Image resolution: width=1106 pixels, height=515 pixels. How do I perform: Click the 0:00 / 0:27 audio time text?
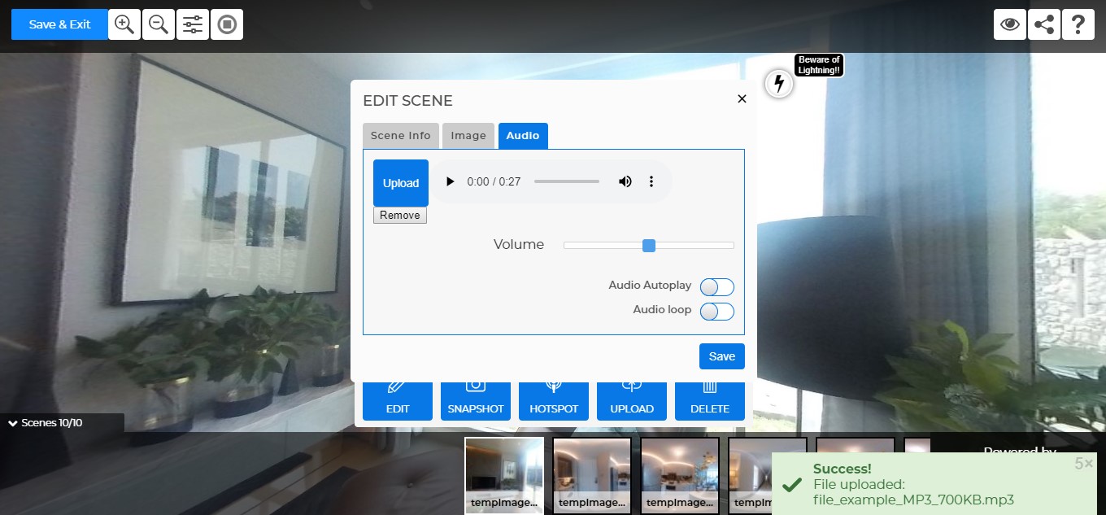point(494,181)
